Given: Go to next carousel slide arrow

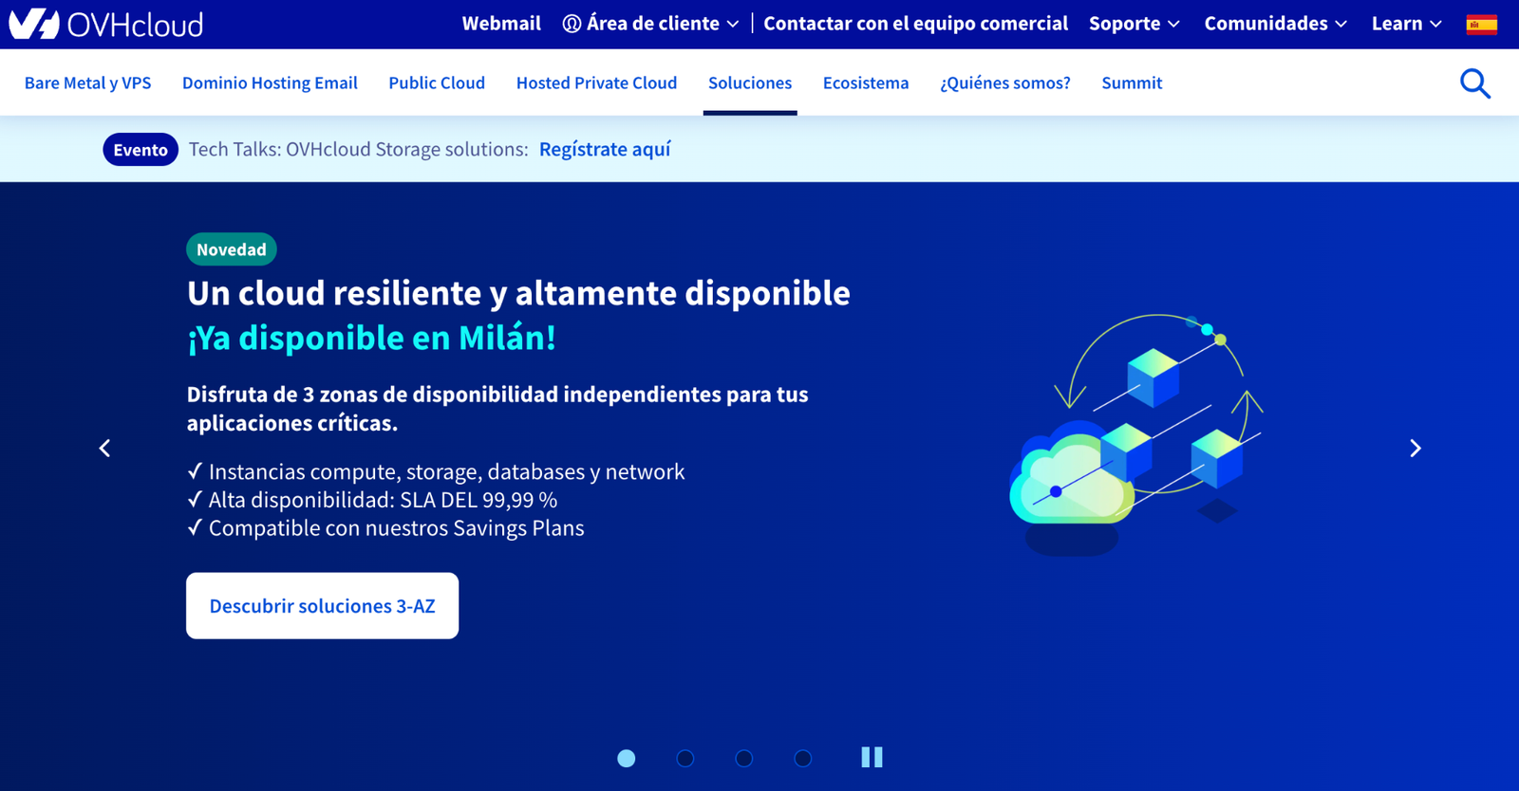Looking at the screenshot, I should [x=1416, y=448].
